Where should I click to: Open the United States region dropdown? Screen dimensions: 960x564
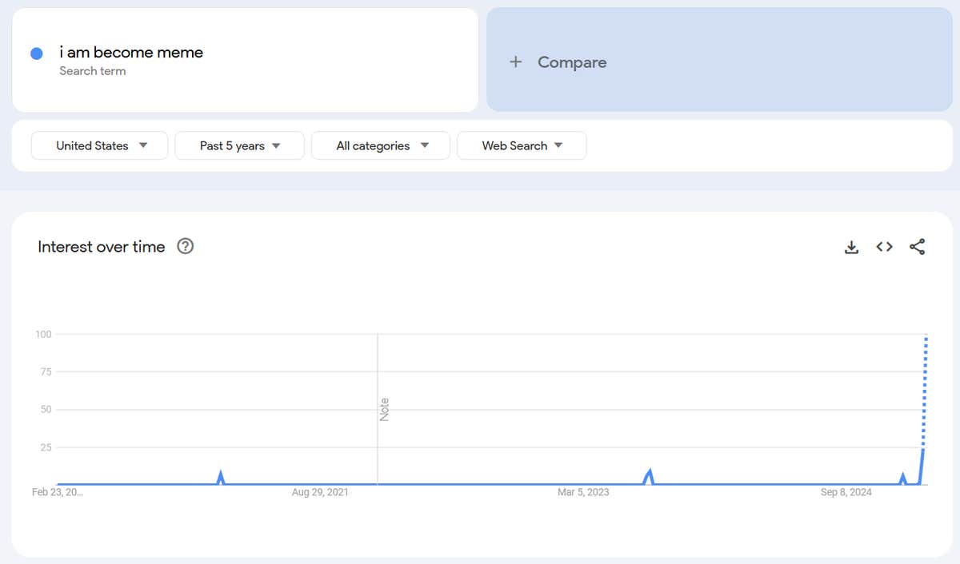coord(100,145)
